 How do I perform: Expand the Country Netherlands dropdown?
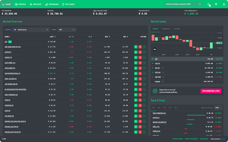[x=31, y=29]
